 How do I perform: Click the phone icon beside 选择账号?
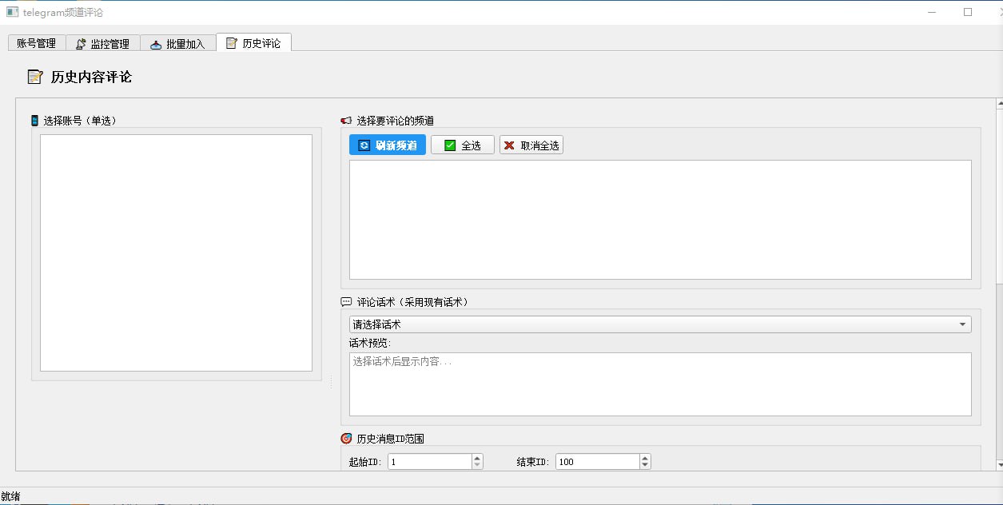tap(34, 121)
